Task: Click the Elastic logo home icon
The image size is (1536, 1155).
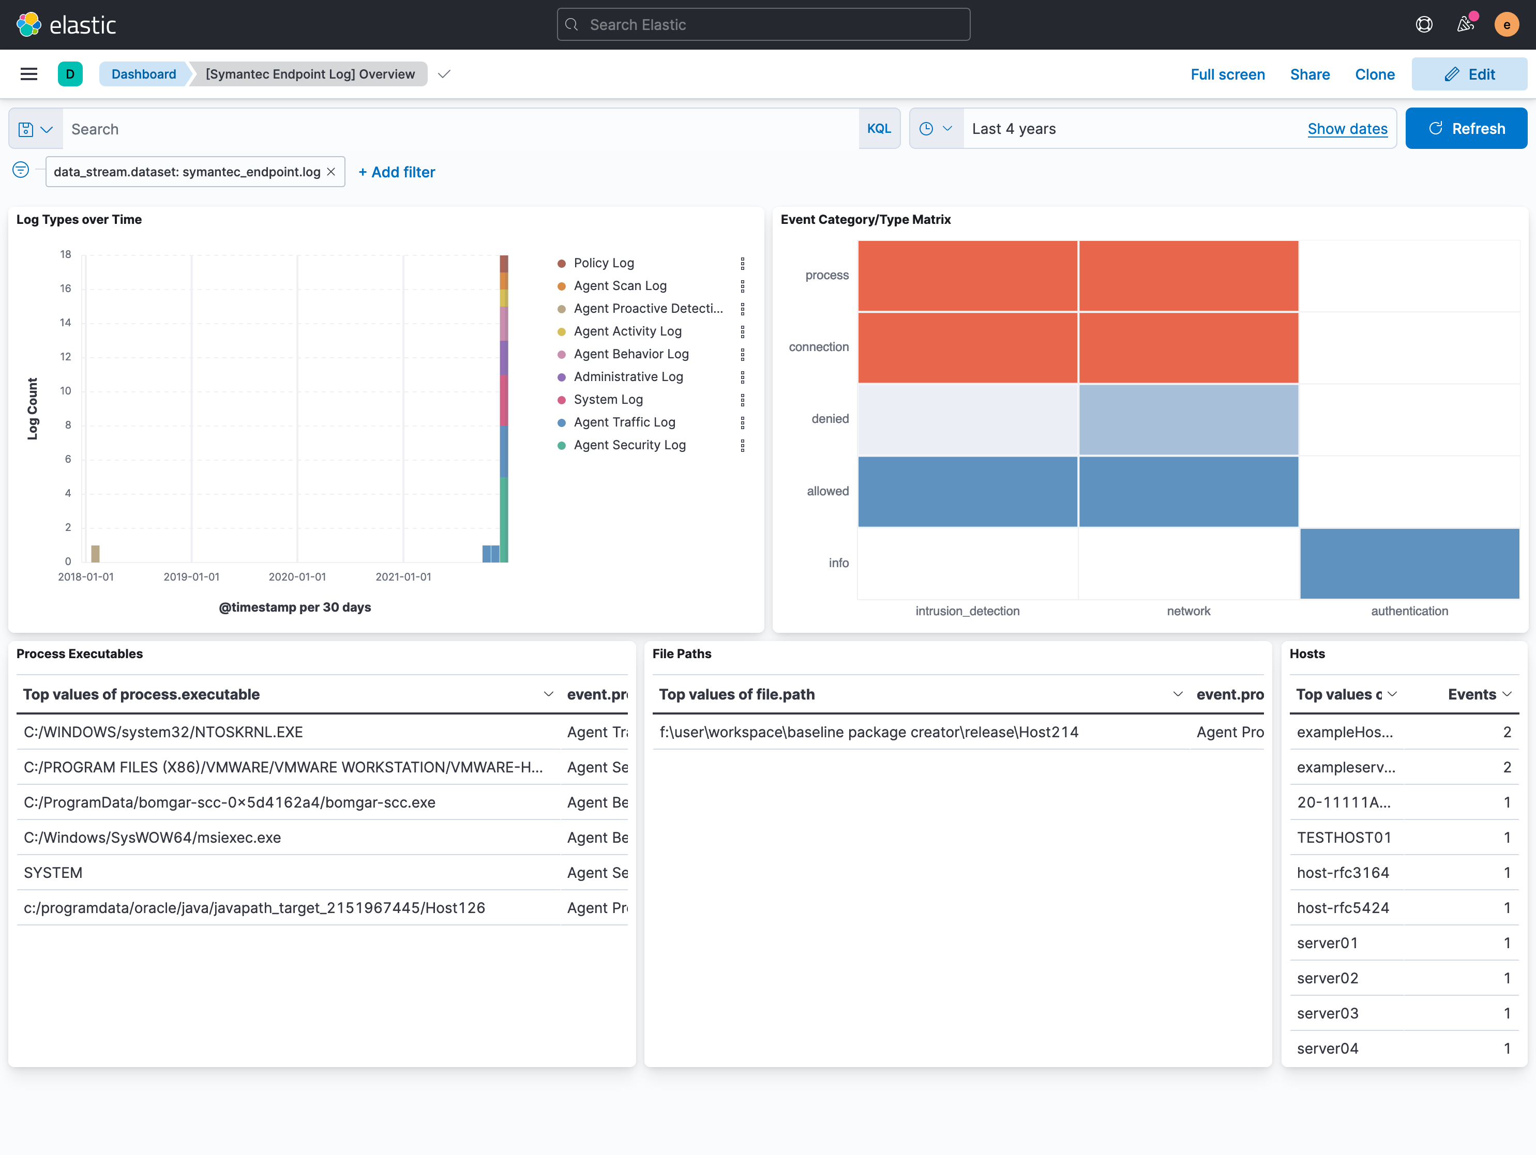Action: click(x=29, y=25)
